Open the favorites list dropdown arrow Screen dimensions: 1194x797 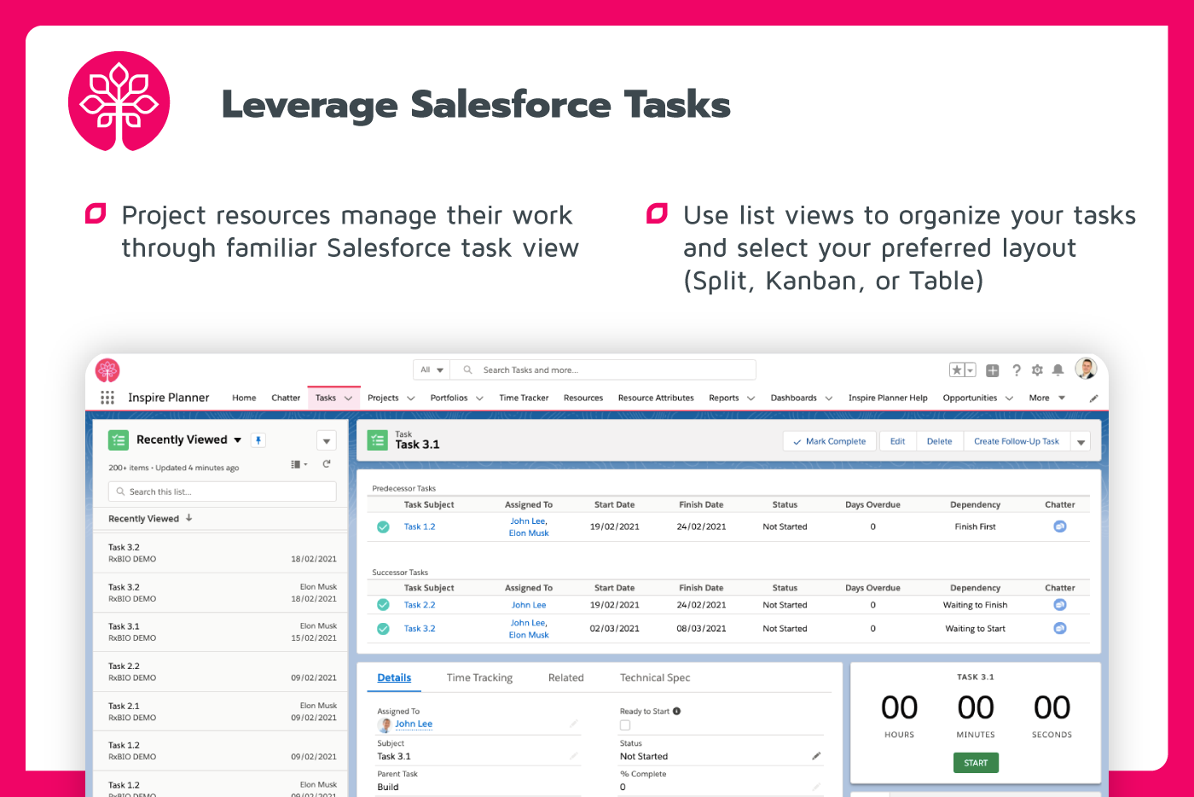pyautogui.click(x=971, y=370)
